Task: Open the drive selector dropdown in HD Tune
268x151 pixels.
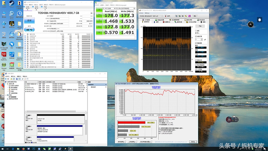Action: pyautogui.click(x=151, y=16)
